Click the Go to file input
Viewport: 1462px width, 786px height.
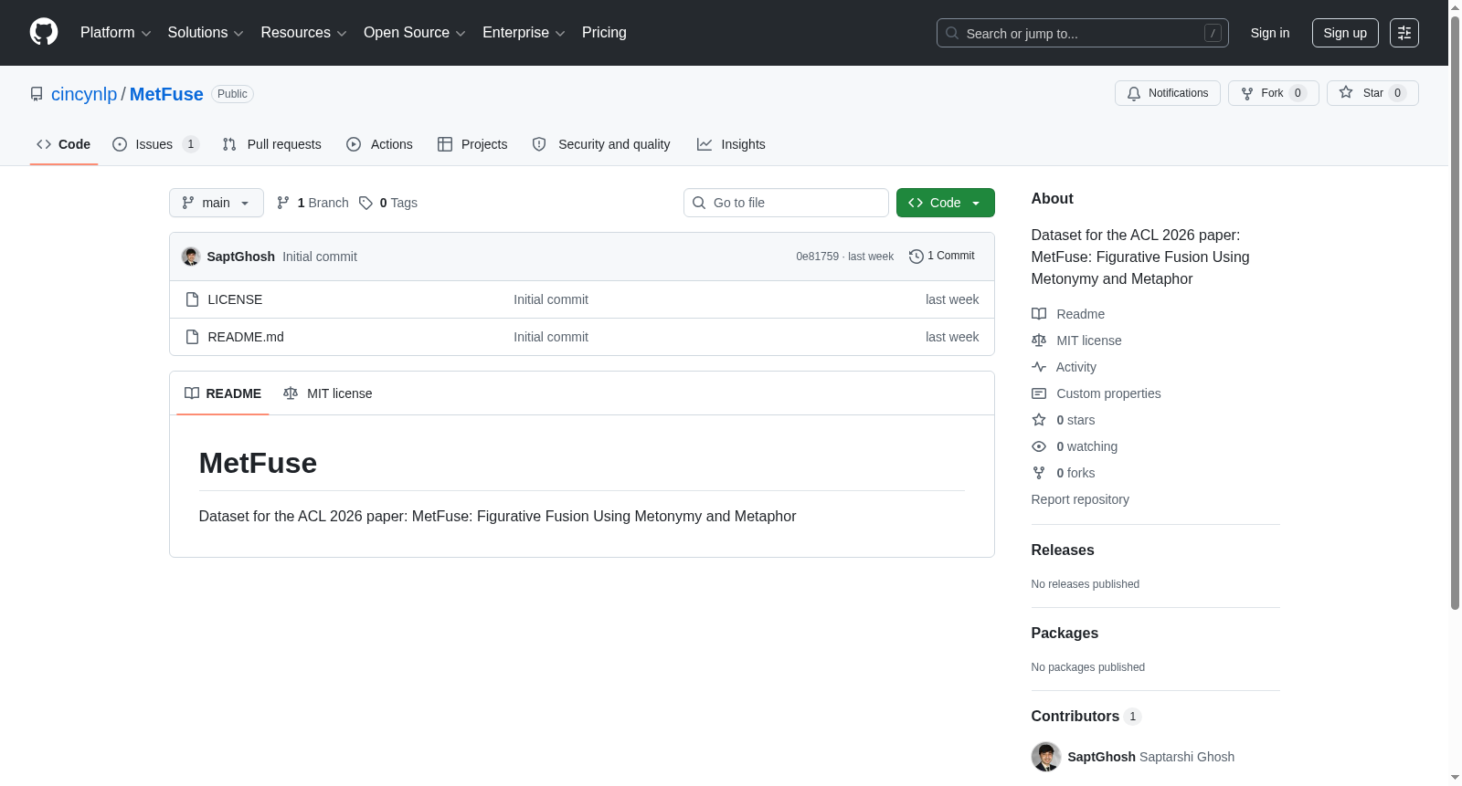click(786, 203)
